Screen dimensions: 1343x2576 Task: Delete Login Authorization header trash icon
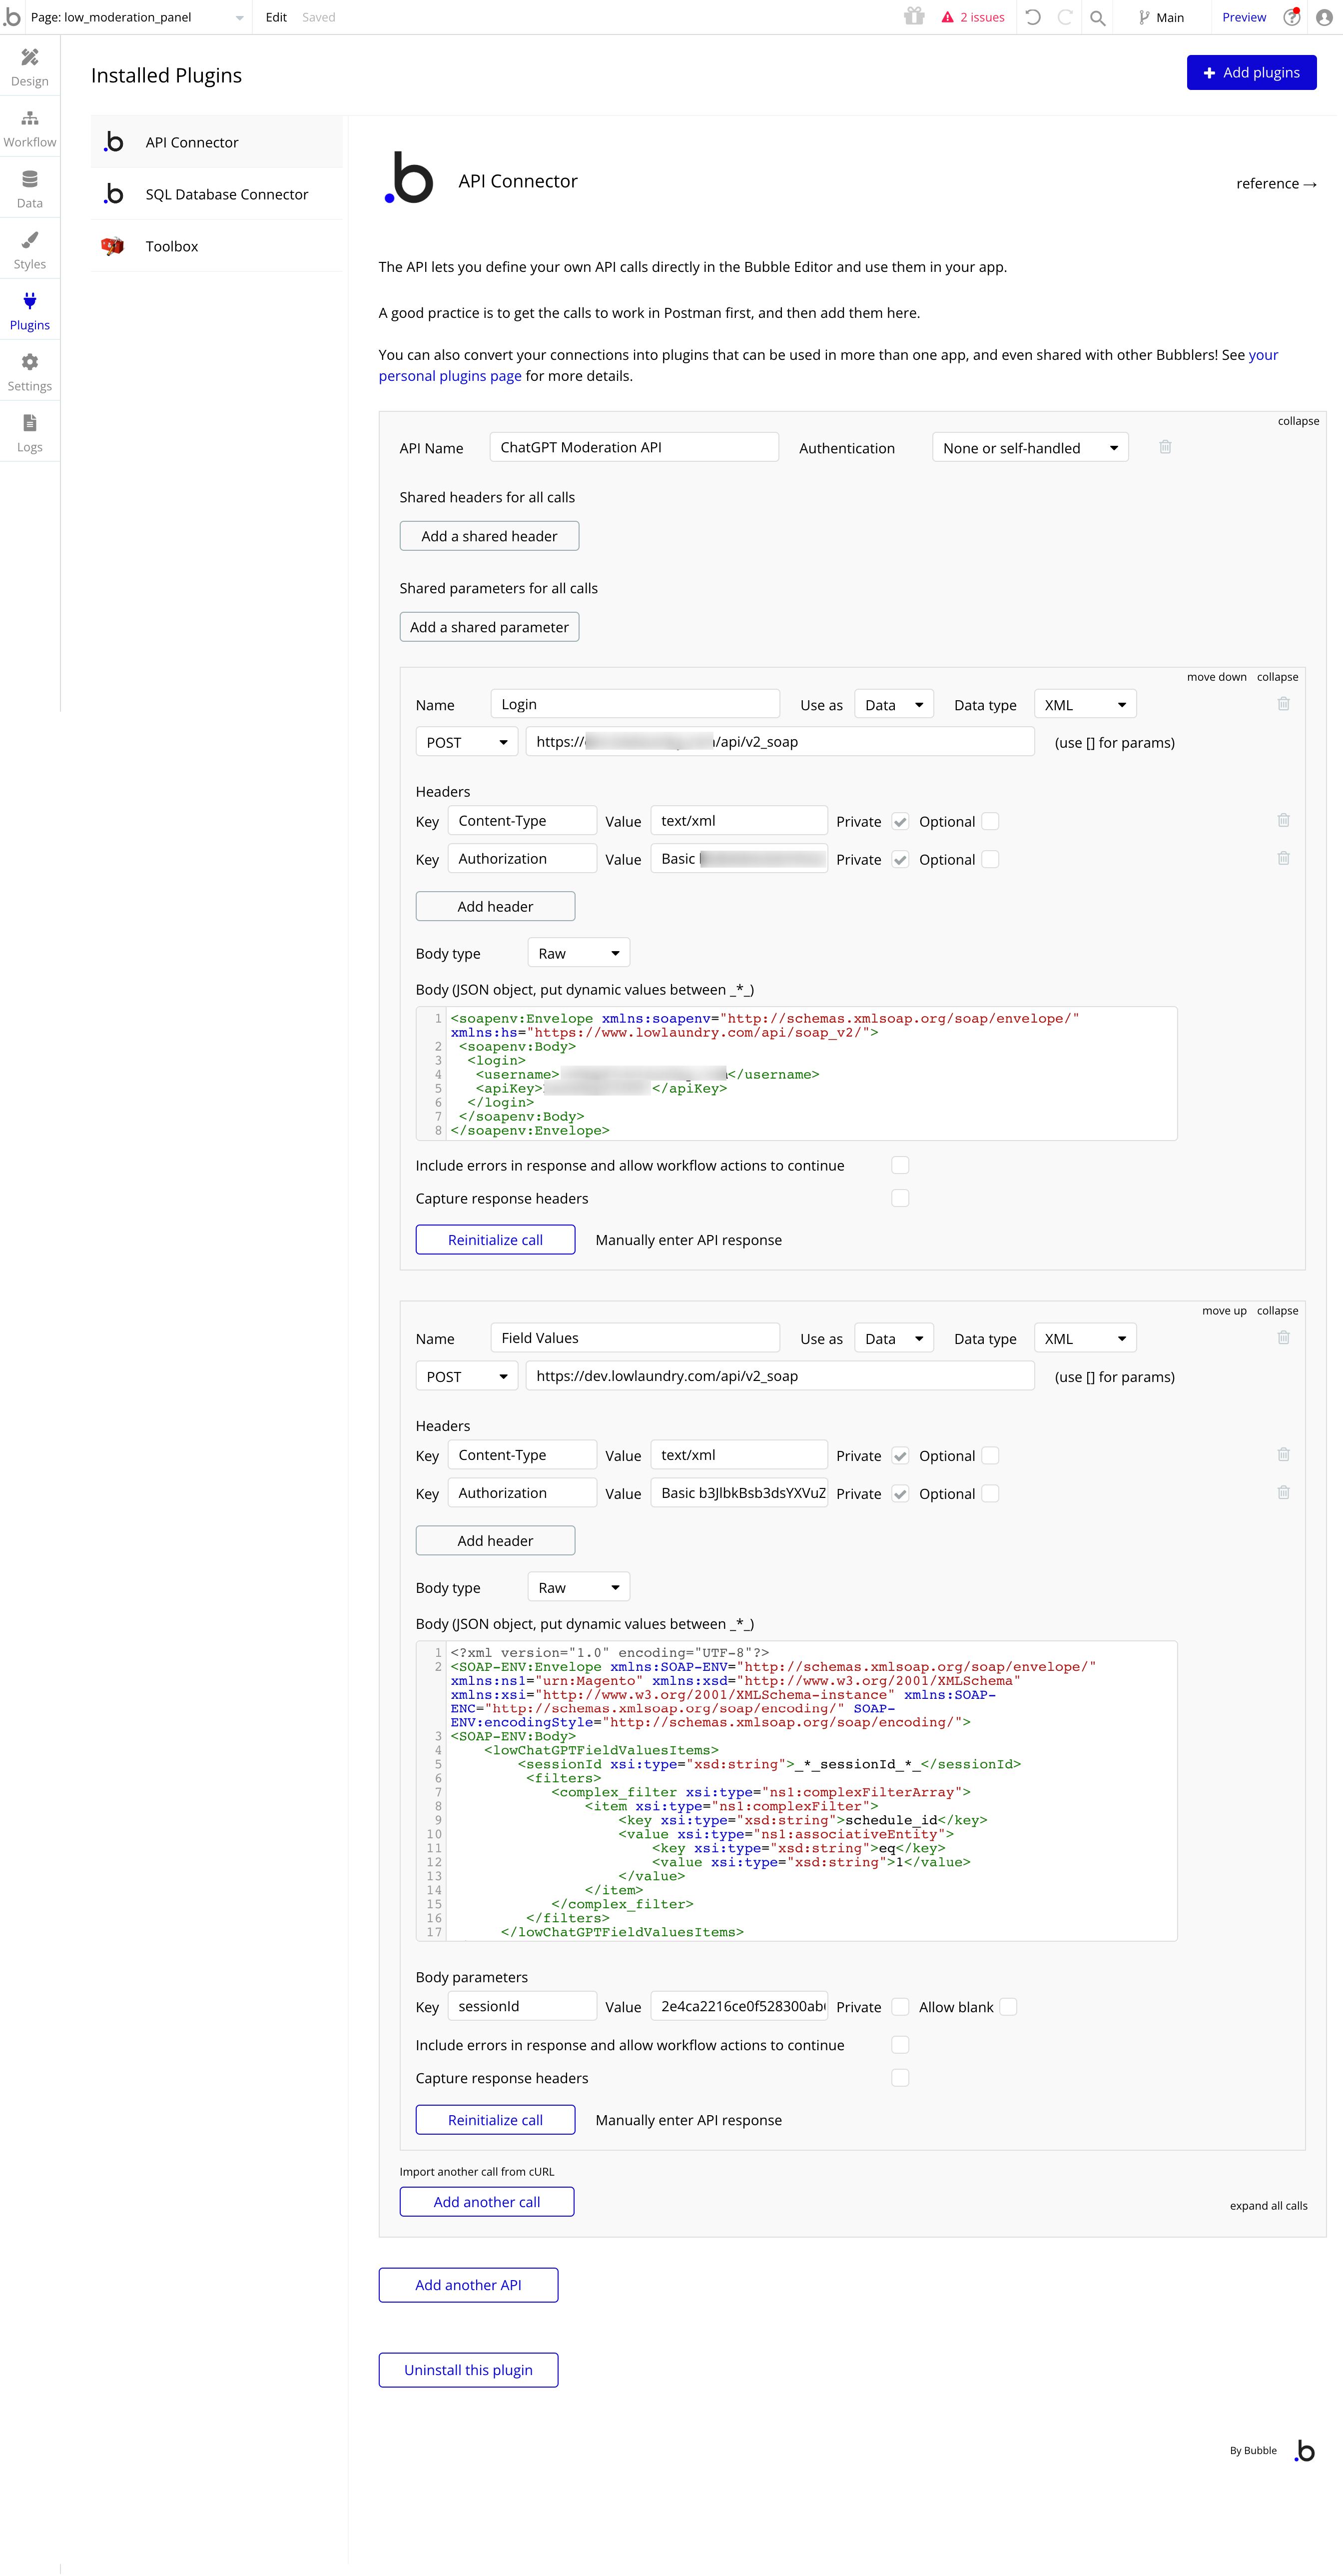click(x=1283, y=858)
